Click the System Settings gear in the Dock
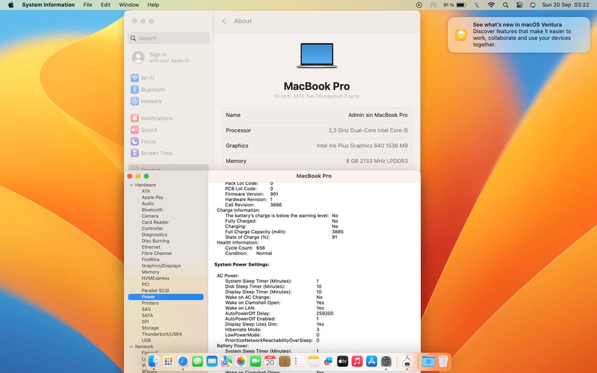The height and width of the screenshot is (373, 597). (386, 361)
